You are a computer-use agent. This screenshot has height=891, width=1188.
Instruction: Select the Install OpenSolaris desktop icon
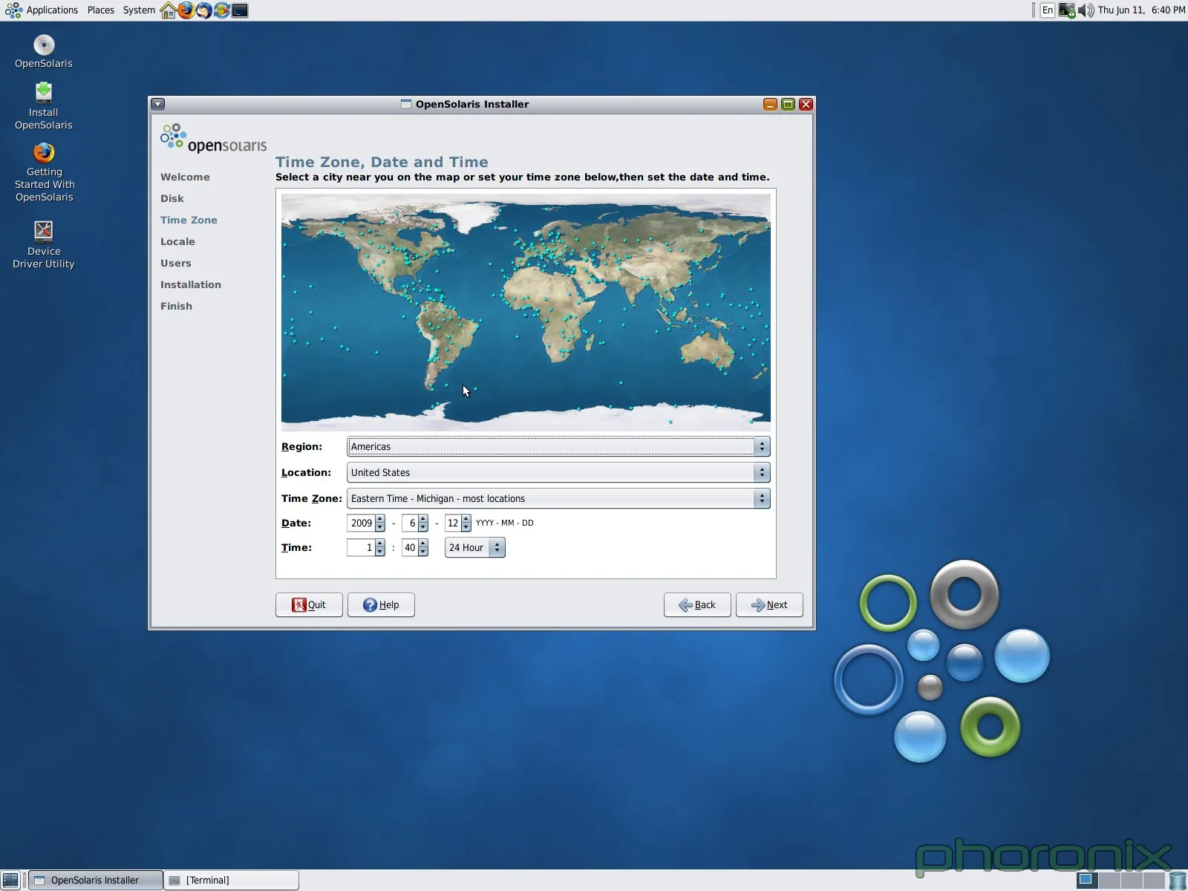coord(44,105)
